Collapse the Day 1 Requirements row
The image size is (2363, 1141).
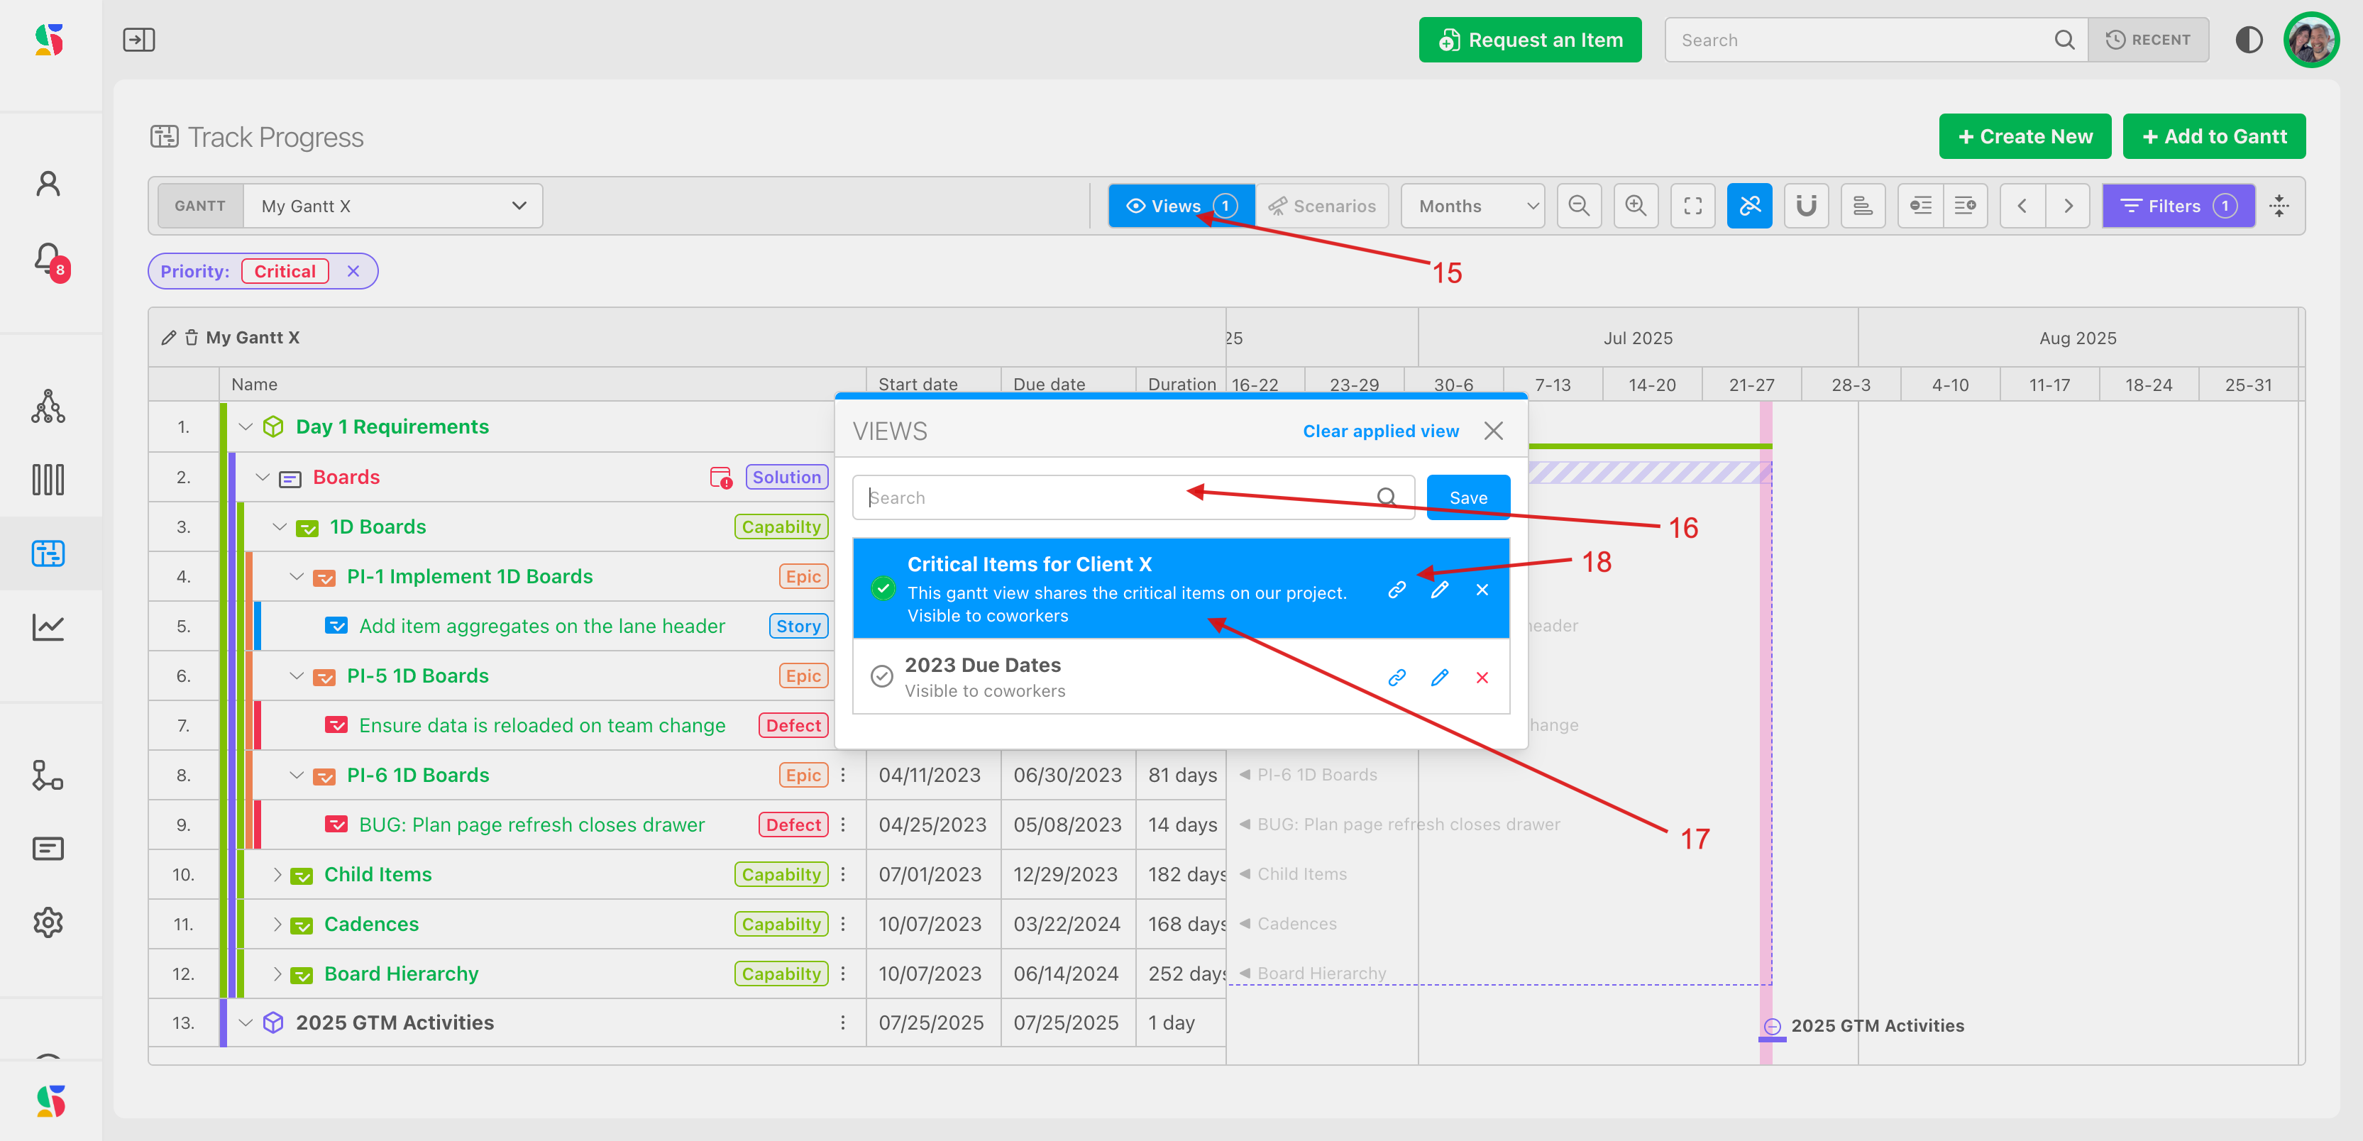point(245,426)
